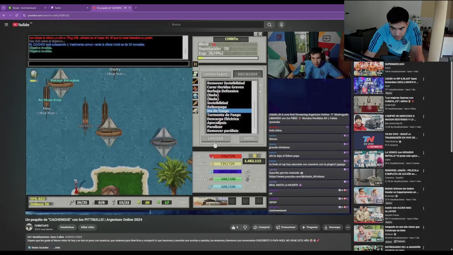Image resolution: width=453 pixels, height=255 pixels.
Task: Open options menu for RENDIRSE JAMÁS video
Action: pos(424,171)
